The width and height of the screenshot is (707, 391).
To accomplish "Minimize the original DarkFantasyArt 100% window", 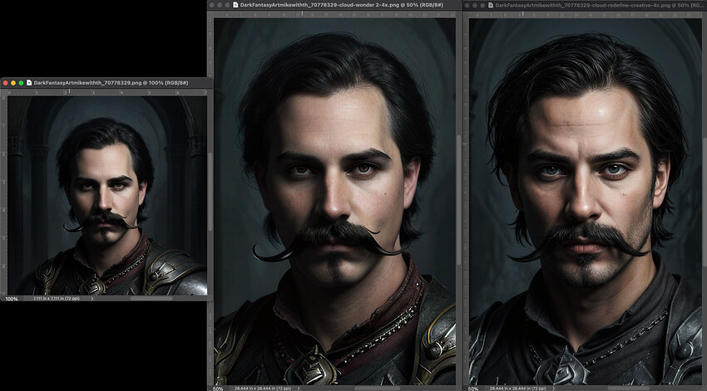I will [x=13, y=83].
